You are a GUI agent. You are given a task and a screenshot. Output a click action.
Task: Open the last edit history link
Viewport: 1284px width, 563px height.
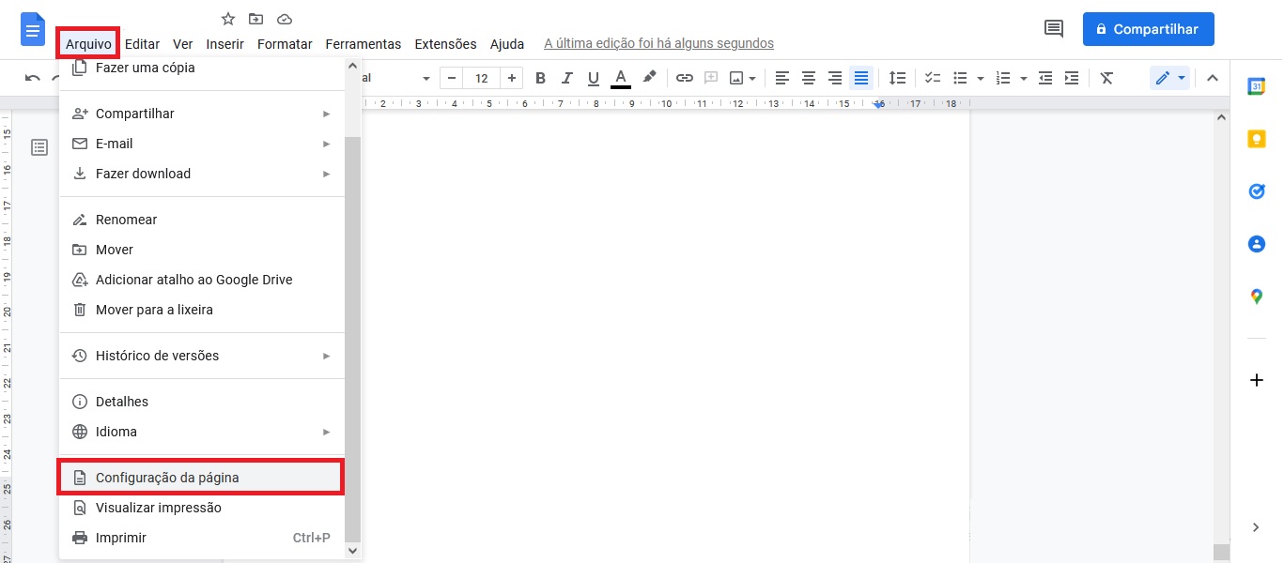pyautogui.click(x=658, y=44)
